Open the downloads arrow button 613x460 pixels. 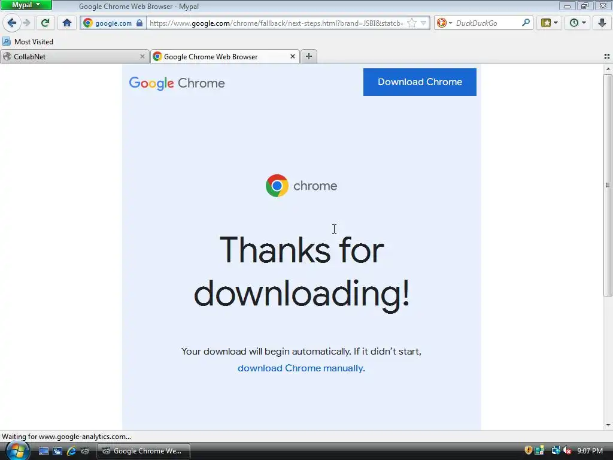click(602, 23)
